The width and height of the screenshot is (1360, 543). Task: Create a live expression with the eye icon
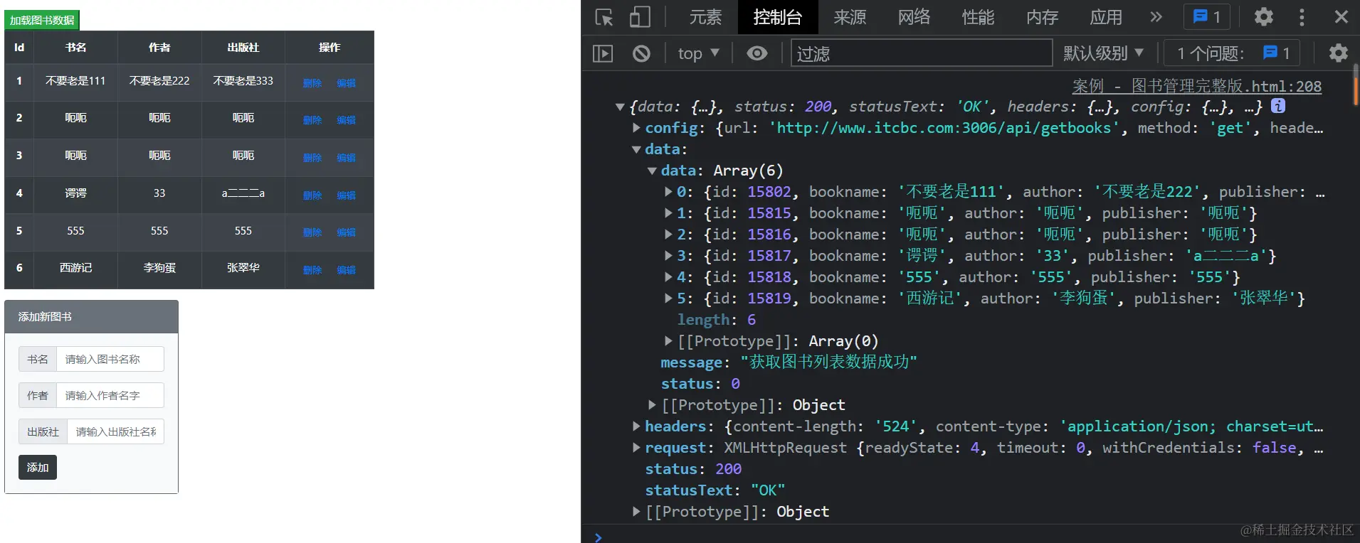757,53
